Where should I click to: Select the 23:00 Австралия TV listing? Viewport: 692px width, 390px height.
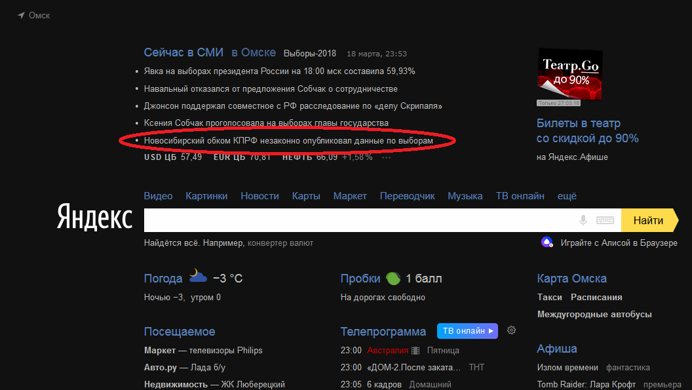tap(399, 350)
